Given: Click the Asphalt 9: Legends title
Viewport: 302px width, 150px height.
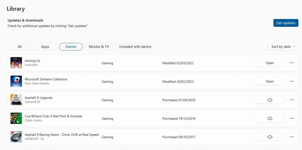Looking at the screenshot, I should [39, 98].
